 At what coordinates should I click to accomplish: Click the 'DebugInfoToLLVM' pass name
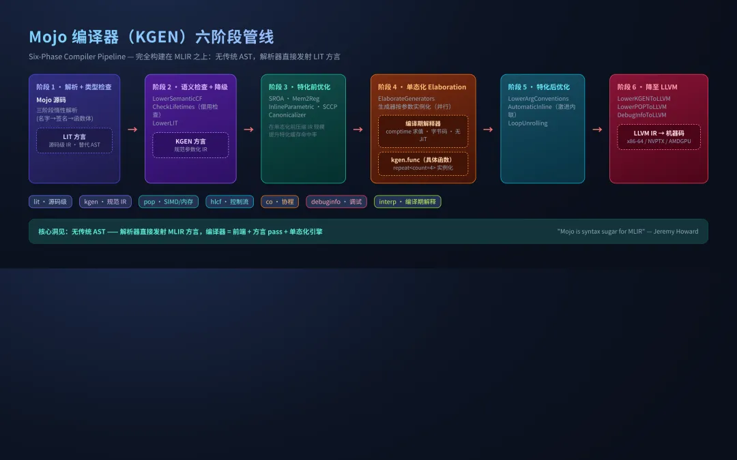[x=641, y=114]
